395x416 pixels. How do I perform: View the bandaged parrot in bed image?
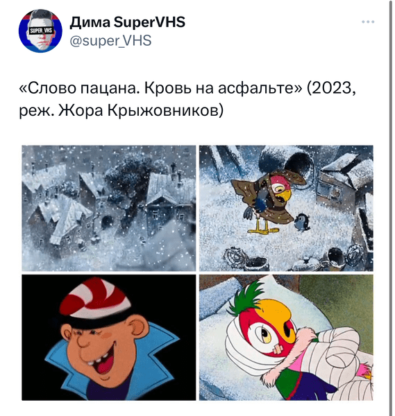pyautogui.click(x=286, y=337)
